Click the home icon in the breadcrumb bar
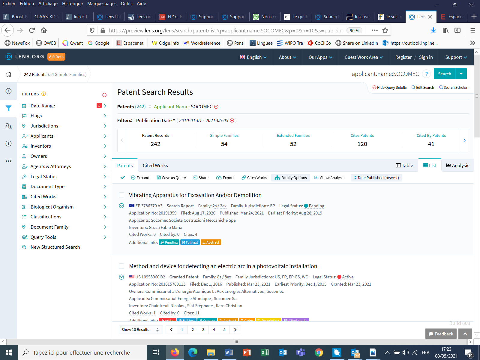Screen dimensions: 480x360 pos(9,74)
